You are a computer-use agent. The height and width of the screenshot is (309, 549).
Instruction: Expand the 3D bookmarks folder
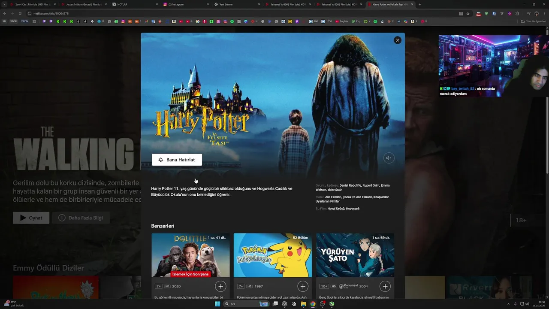[x=4, y=21]
